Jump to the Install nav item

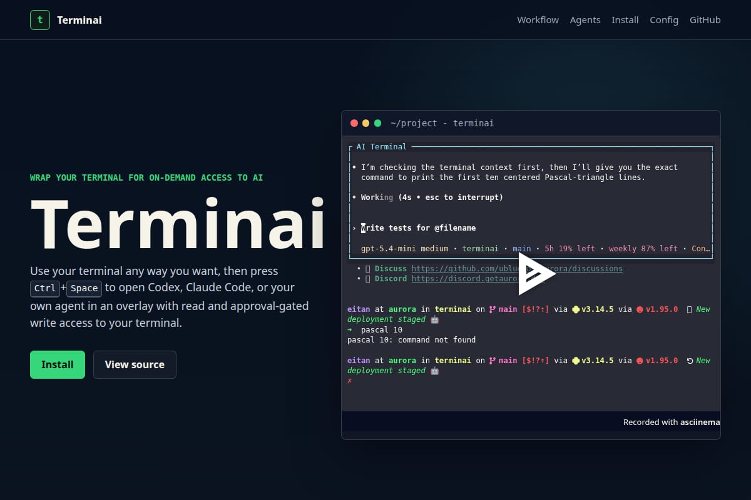click(625, 20)
